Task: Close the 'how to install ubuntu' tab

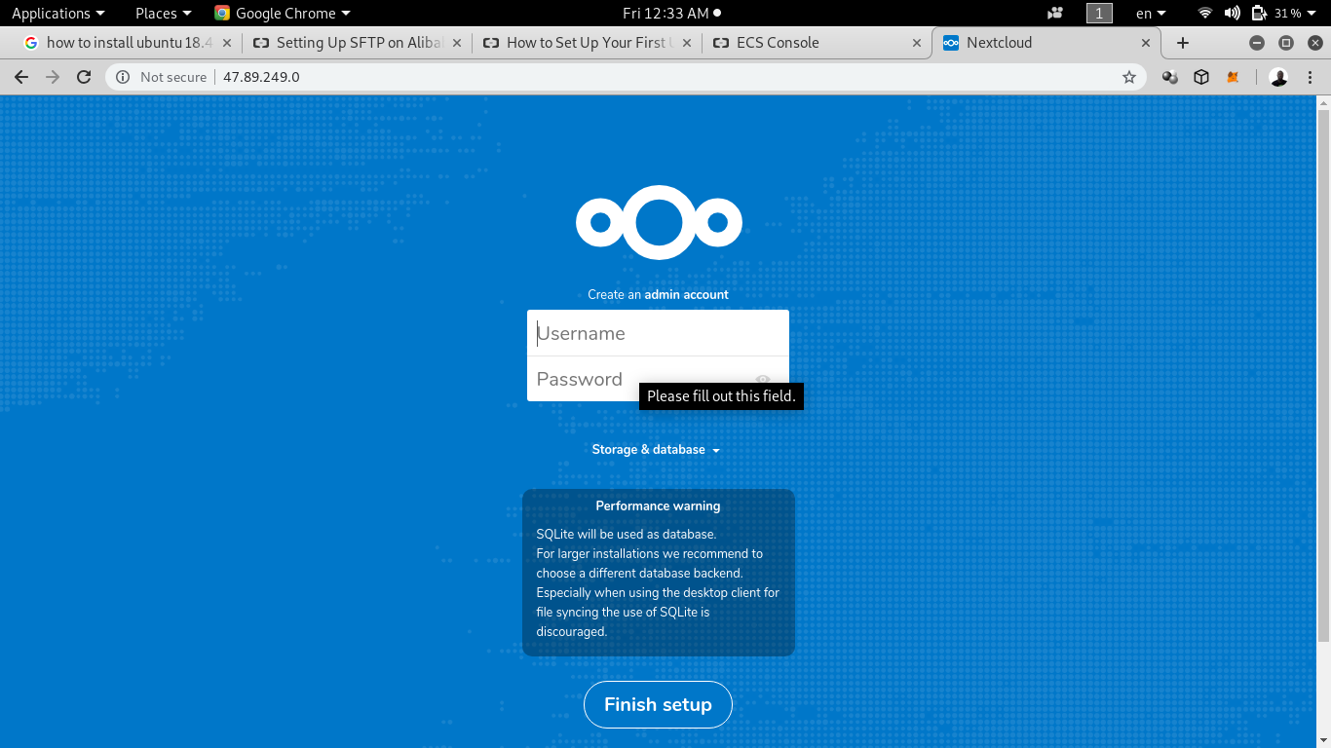Action: click(227, 43)
